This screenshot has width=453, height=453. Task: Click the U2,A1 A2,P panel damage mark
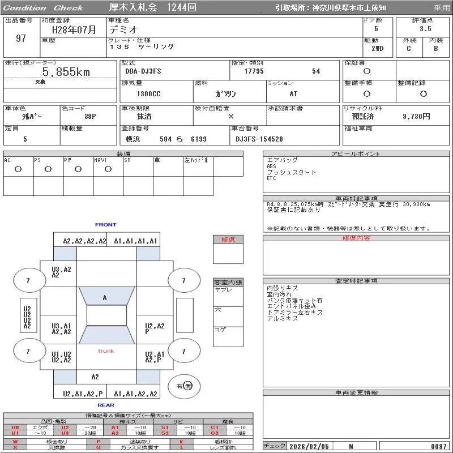154,357
